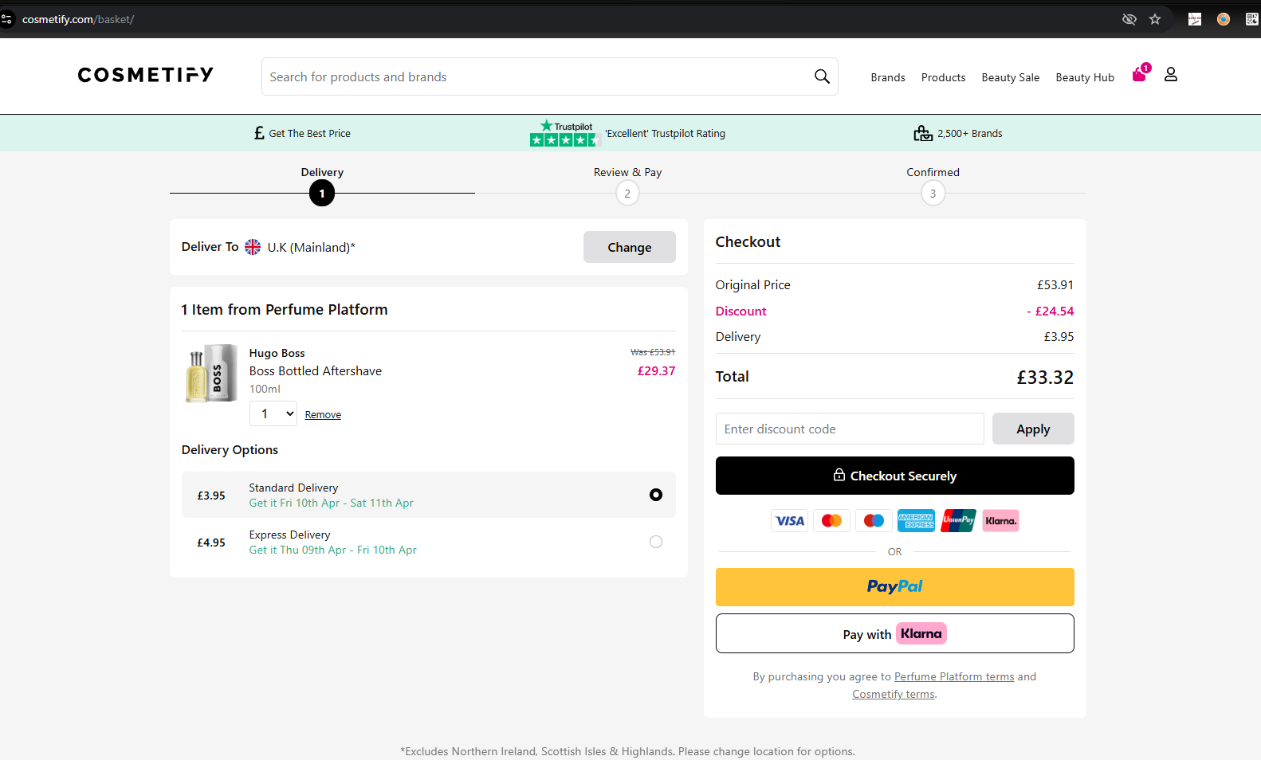Click the UK flag icon
This screenshot has height=760, width=1261.
pos(253,247)
